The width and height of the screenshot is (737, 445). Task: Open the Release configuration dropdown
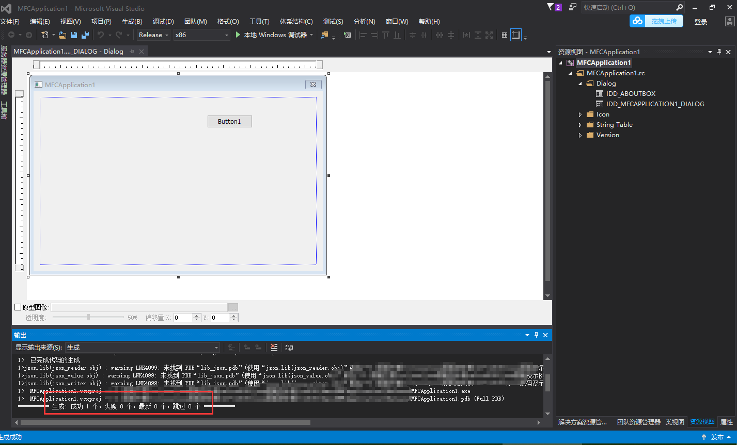[x=153, y=35]
